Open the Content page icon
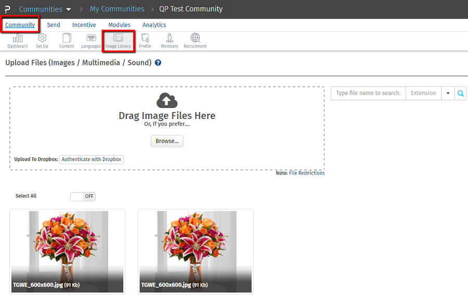Viewport: 468px width, 295px height. [67, 41]
